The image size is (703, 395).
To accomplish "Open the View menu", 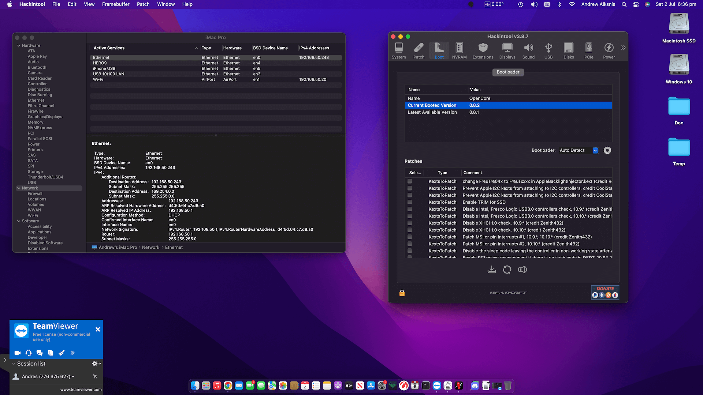I will click(89, 4).
